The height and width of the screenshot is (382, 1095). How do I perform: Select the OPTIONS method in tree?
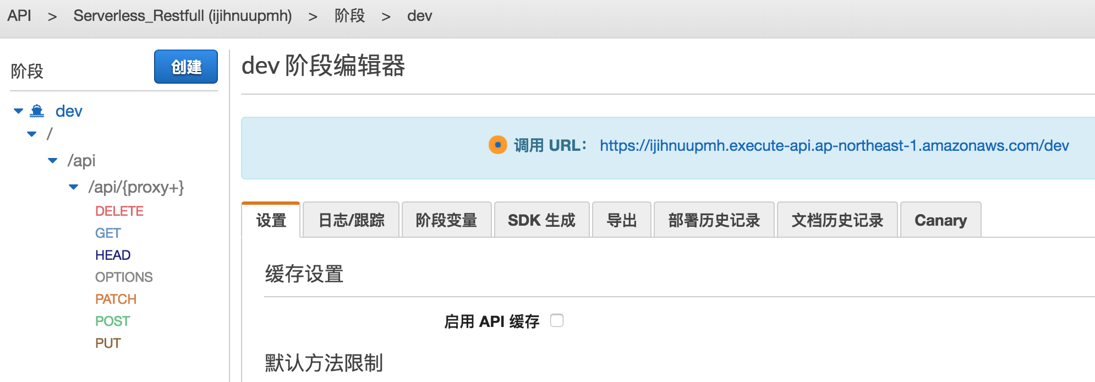pos(124,277)
